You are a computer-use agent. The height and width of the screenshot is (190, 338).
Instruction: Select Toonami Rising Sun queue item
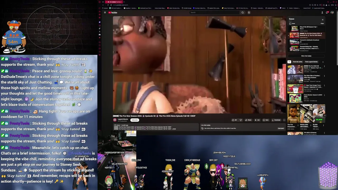[x=306, y=48]
